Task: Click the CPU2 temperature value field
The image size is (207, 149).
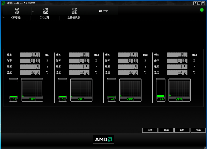Action: 128,73
